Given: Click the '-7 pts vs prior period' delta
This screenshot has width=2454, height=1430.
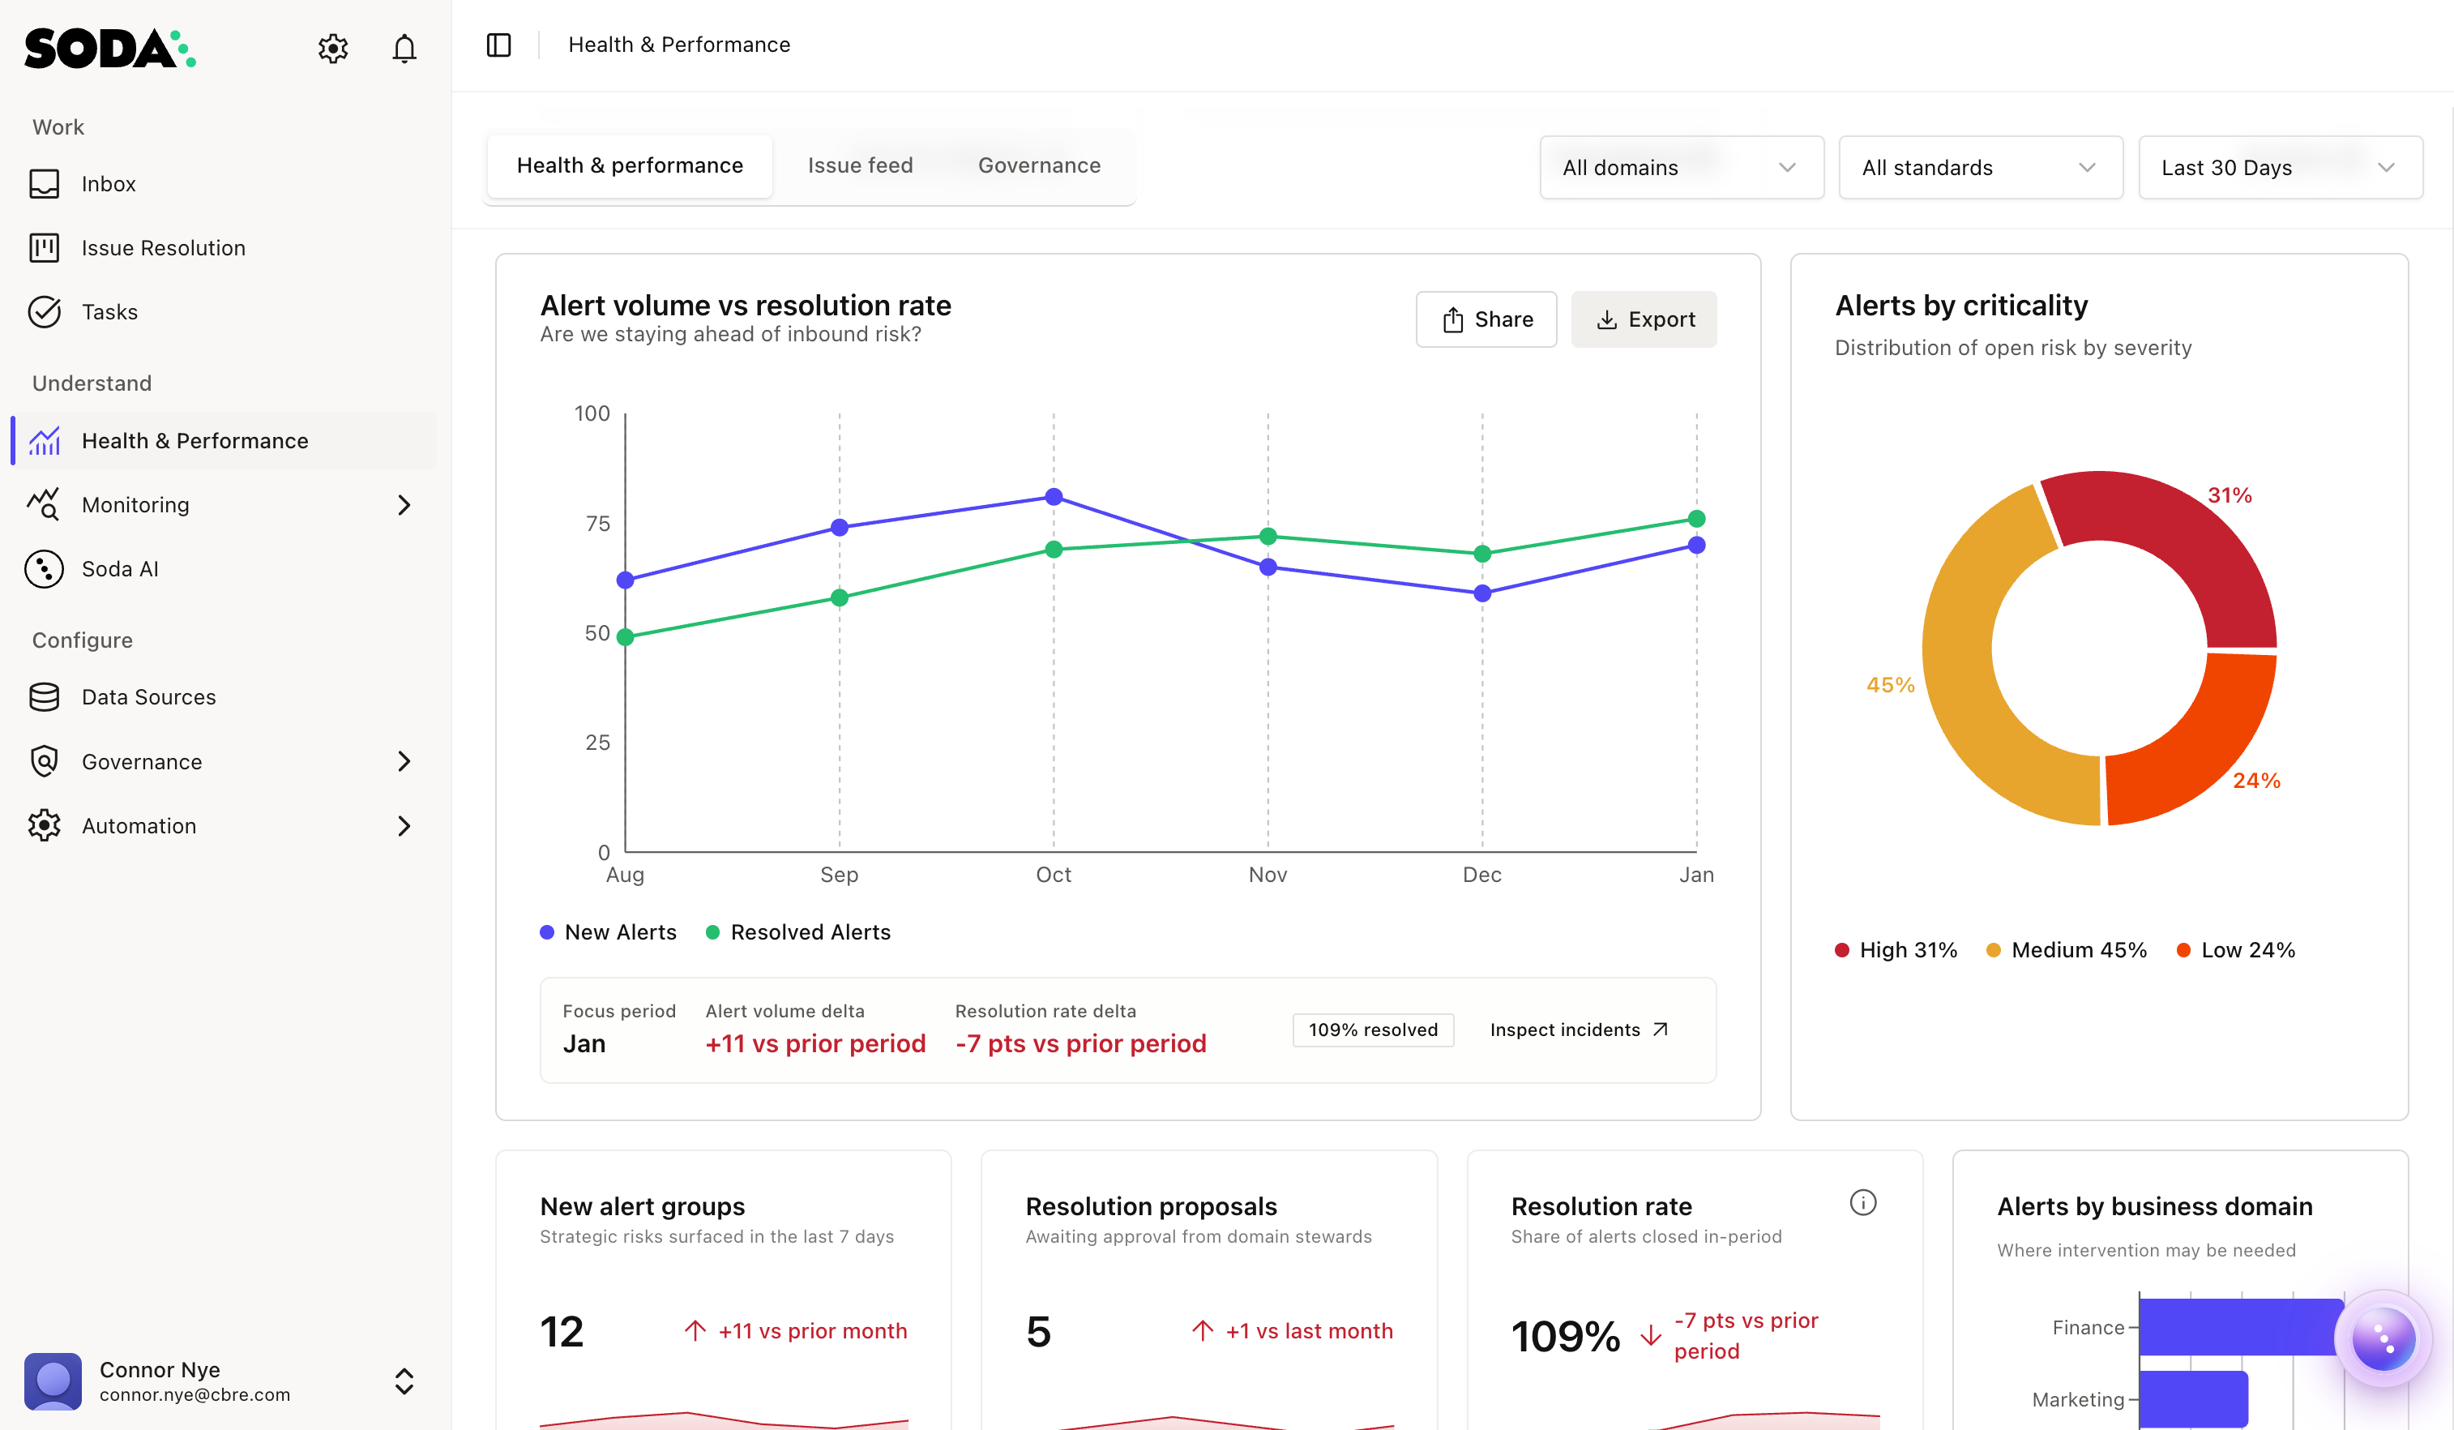Looking at the screenshot, I should [x=1081, y=1043].
